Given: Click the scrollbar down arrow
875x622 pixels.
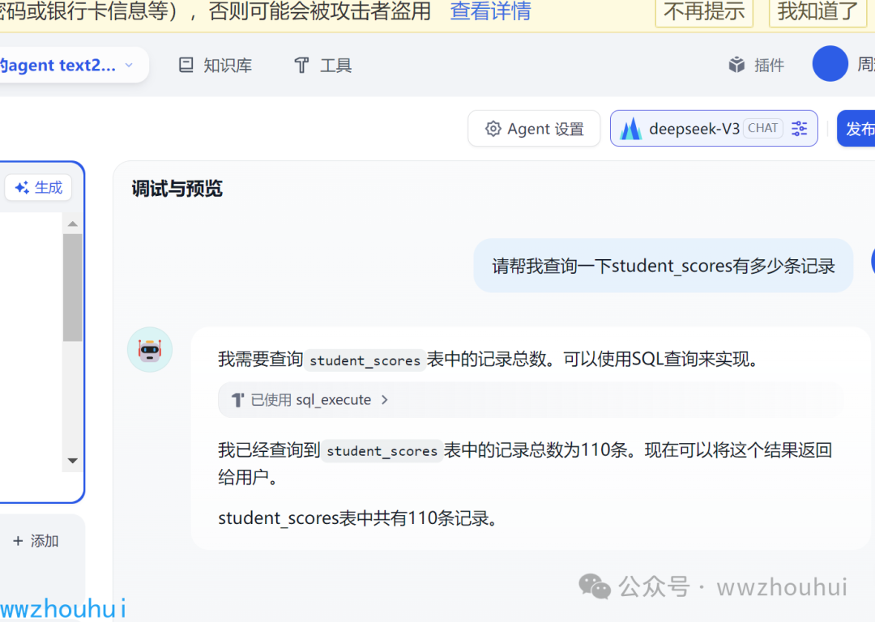Looking at the screenshot, I should (73, 461).
